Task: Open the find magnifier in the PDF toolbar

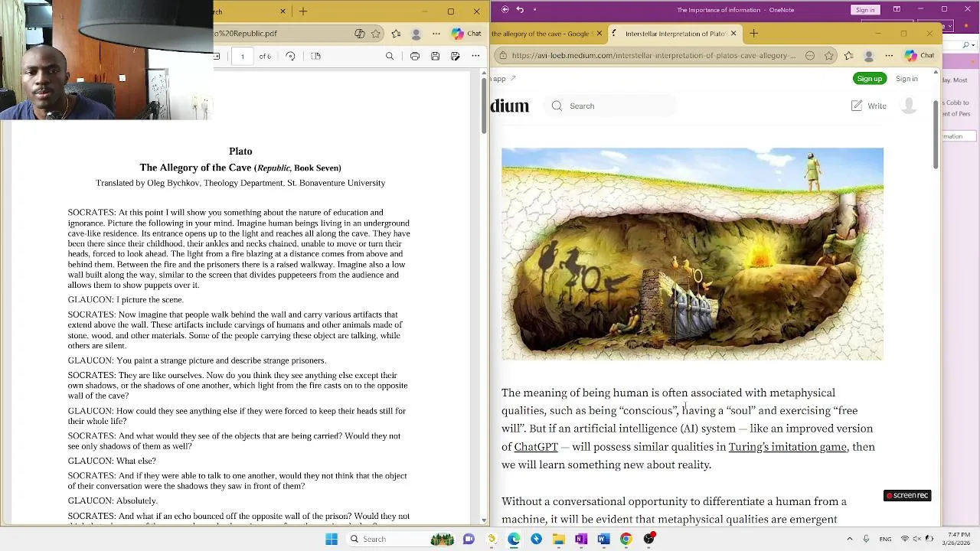Action: pyautogui.click(x=390, y=56)
